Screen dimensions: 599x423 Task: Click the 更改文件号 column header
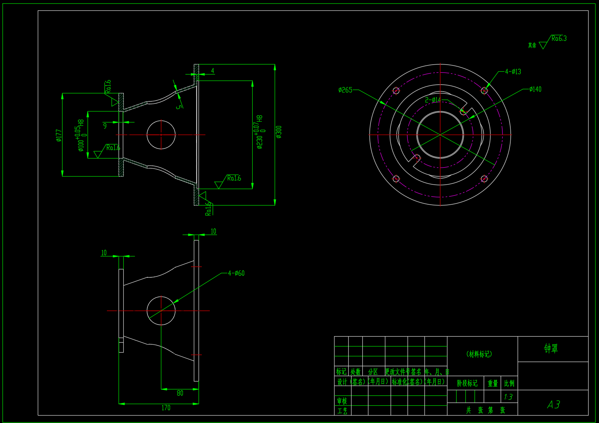pyautogui.click(x=398, y=372)
